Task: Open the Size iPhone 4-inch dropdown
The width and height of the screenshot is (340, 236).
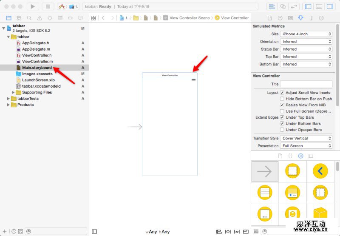Action: coord(306,34)
